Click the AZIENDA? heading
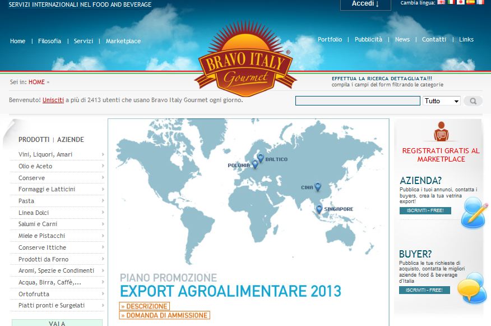 pos(420,181)
